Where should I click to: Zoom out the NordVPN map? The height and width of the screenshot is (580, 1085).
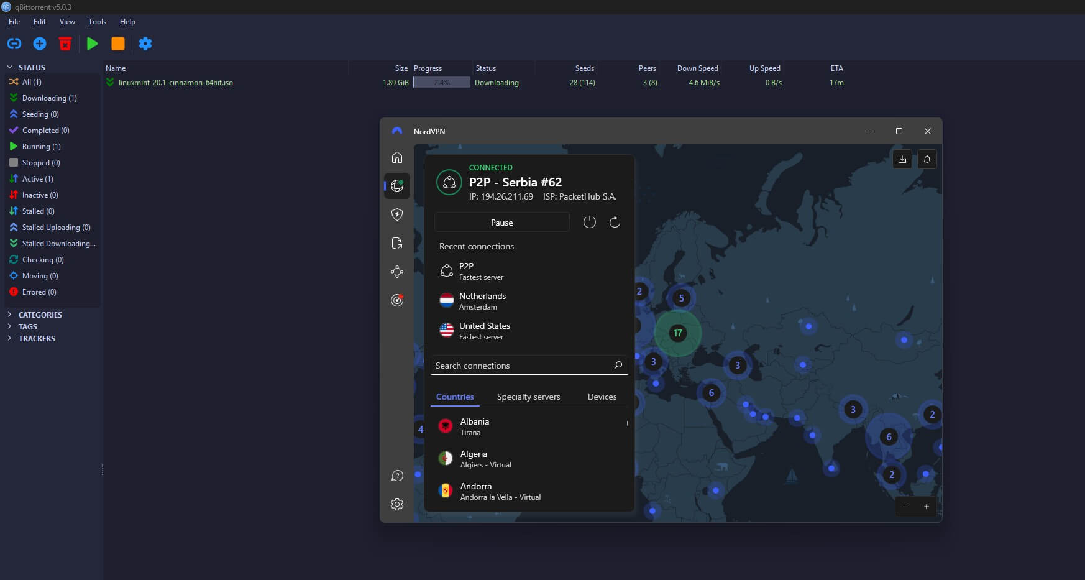coord(905,507)
